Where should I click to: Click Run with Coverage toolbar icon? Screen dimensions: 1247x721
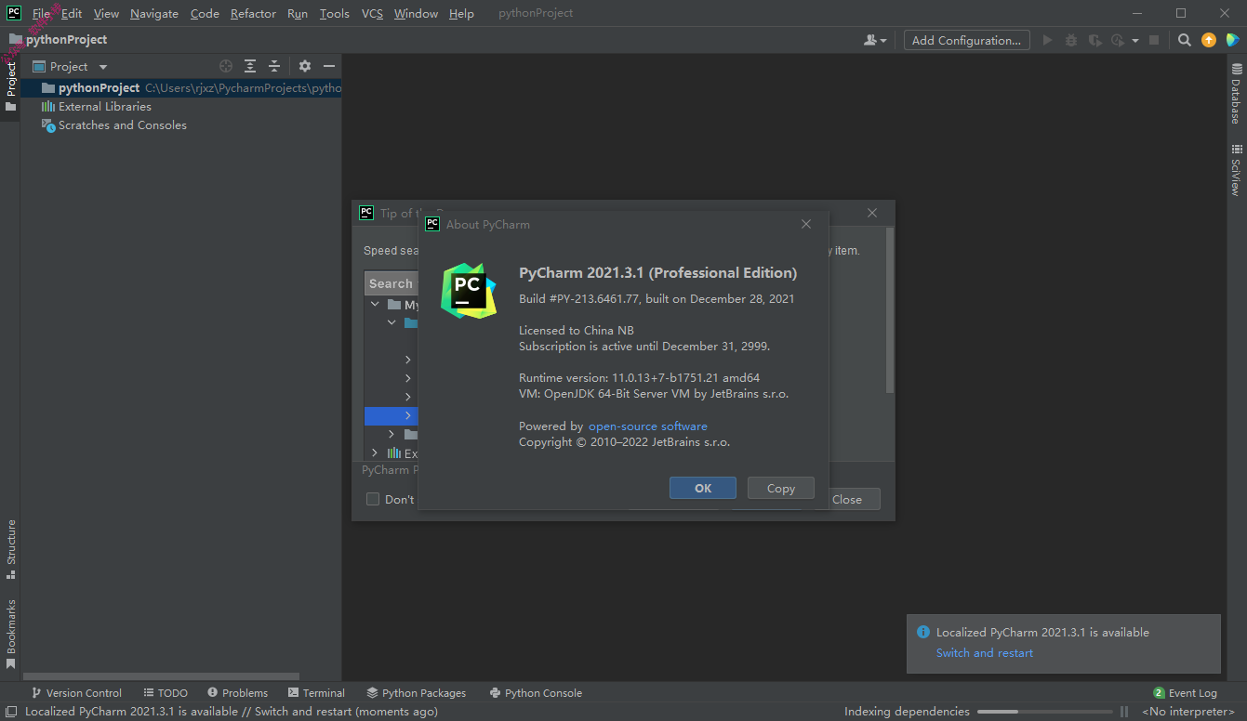coord(1095,40)
